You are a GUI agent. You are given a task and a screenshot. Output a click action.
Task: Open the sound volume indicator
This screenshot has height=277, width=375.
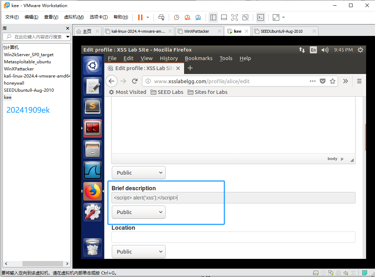325,50
